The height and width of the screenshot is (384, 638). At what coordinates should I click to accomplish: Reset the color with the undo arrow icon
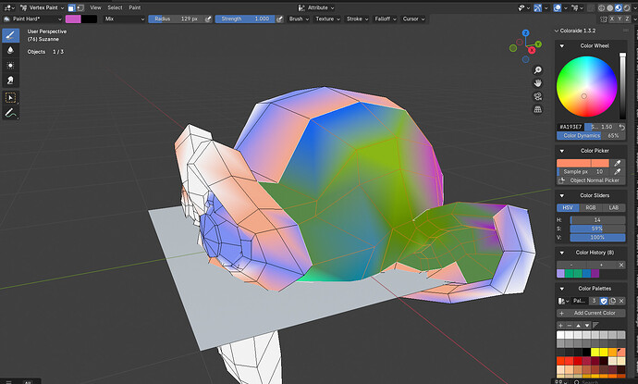[x=621, y=127]
